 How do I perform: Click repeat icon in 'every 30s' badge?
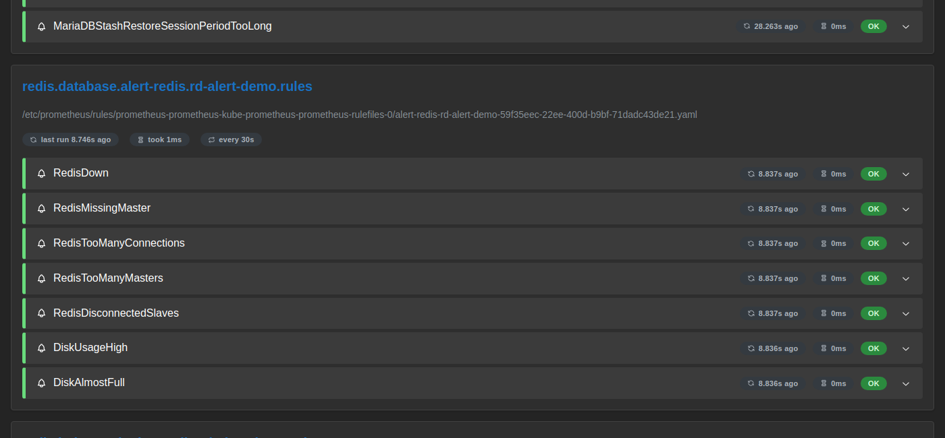[x=211, y=139]
